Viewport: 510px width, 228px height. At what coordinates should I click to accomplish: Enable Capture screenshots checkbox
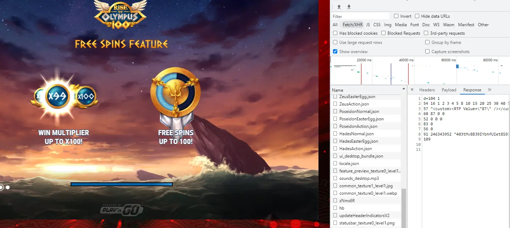(x=427, y=52)
